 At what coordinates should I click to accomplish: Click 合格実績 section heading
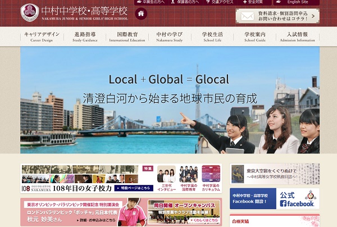(240, 221)
